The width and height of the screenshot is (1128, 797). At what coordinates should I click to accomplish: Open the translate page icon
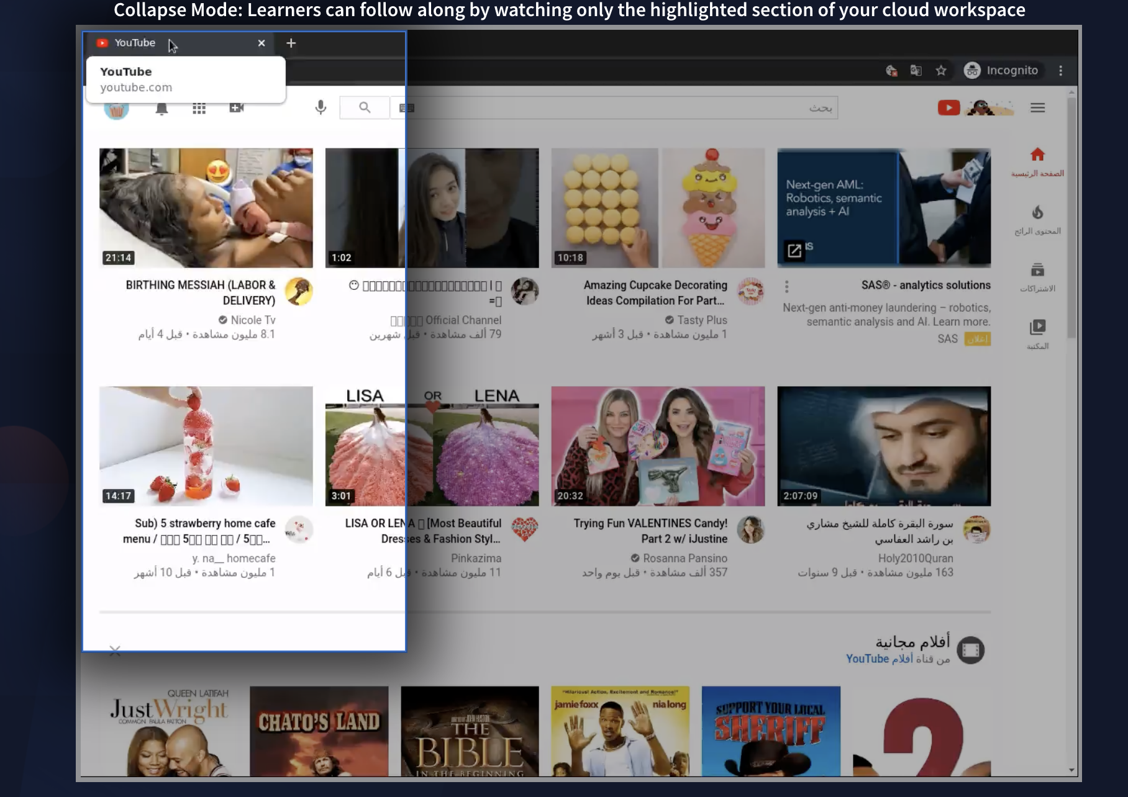tap(916, 70)
